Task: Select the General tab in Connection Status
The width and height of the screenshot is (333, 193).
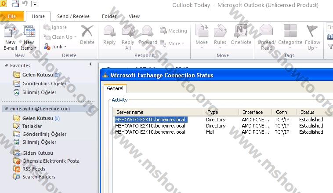Action: 115,88
